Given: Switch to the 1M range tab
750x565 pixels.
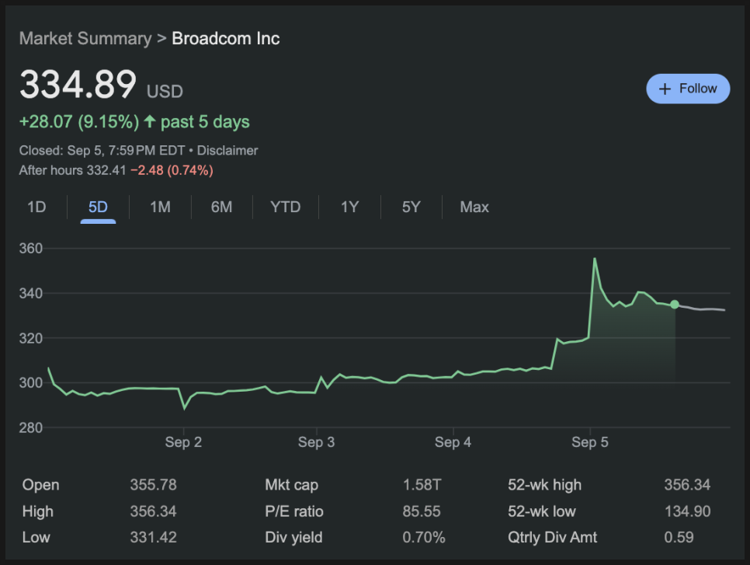Looking at the screenshot, I should pyautogui.click(x=160, y=207).
